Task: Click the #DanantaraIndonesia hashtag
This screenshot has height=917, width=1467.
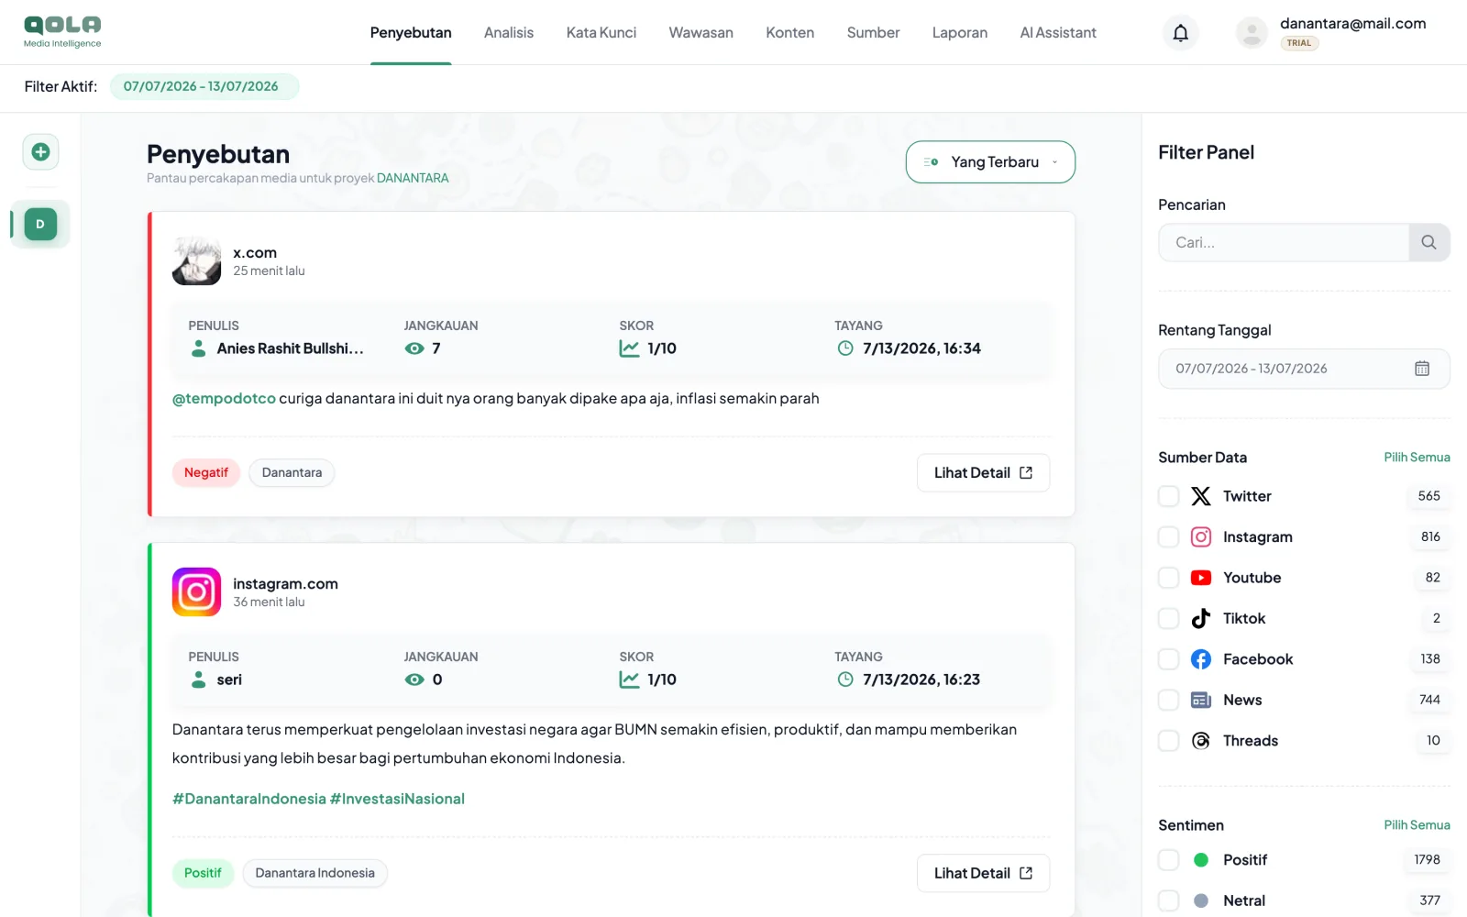Action: point(249,799)
